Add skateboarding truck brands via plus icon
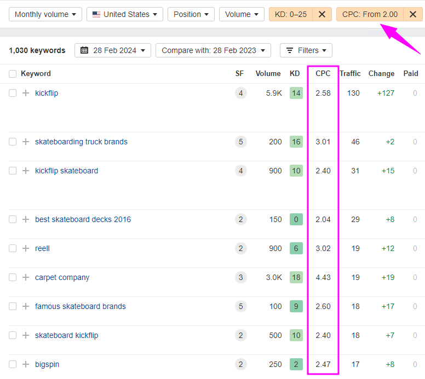425x379 pixels. click(x=25, y=142)
